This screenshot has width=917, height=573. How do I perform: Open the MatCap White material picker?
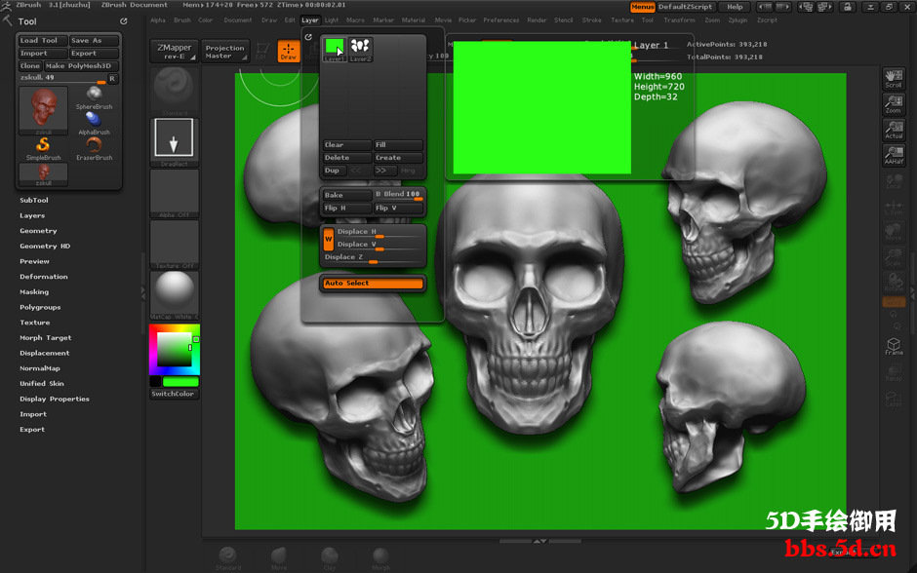174,295
